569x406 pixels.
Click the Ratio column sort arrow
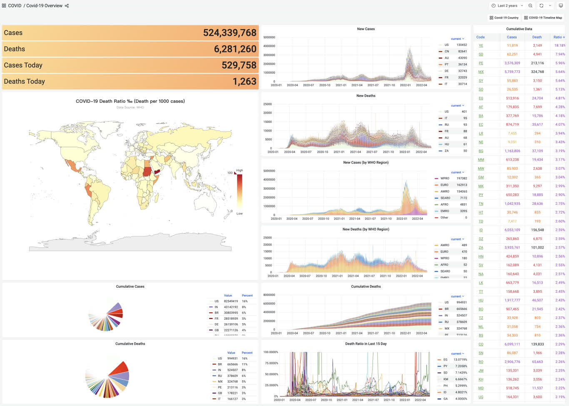[x=564, y=37]
